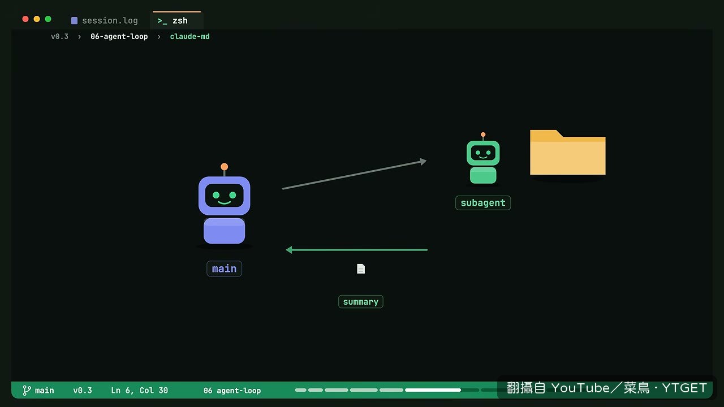Click the v0.3 version in status bar

pyautogui.click(x=83, y=390)
